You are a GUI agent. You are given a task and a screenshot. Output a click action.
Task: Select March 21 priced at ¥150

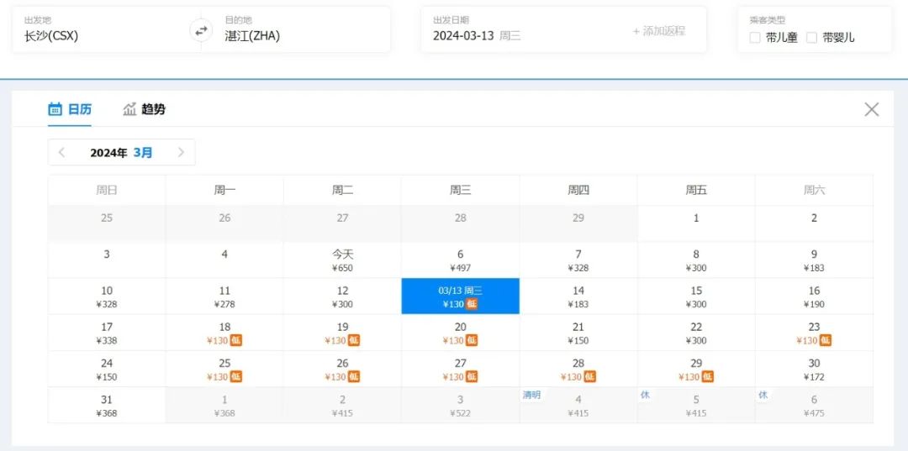coord(578,333)
